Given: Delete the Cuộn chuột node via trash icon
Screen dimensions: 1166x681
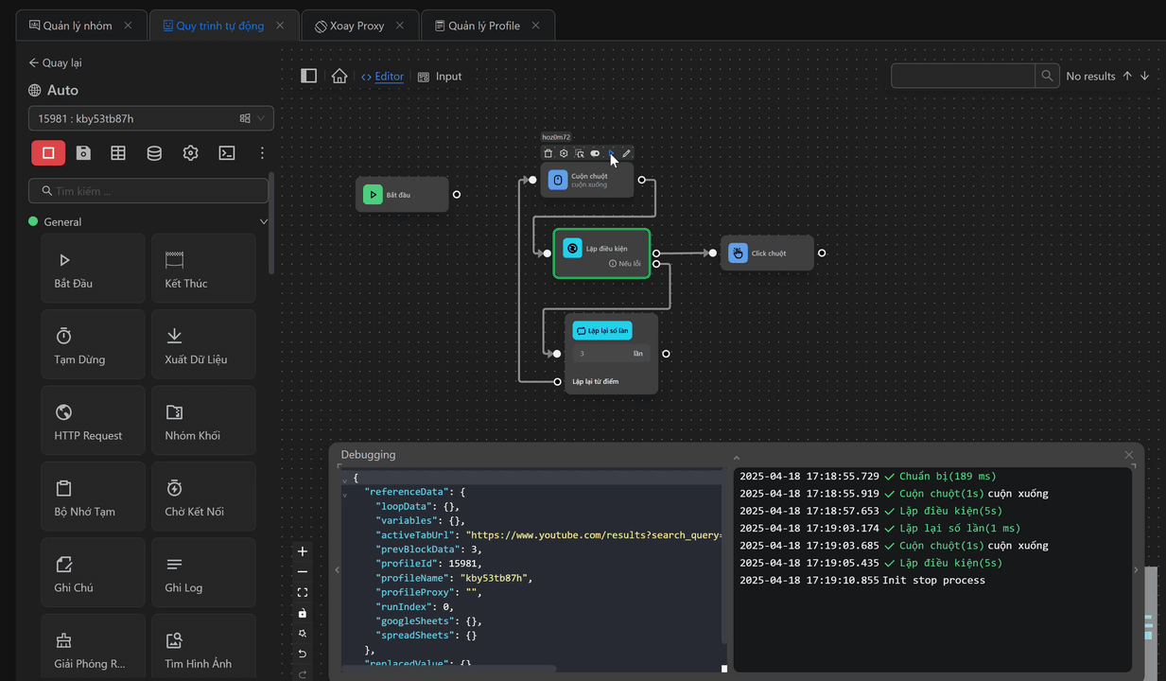Looking at the screenshot, I should click(549, 153).
